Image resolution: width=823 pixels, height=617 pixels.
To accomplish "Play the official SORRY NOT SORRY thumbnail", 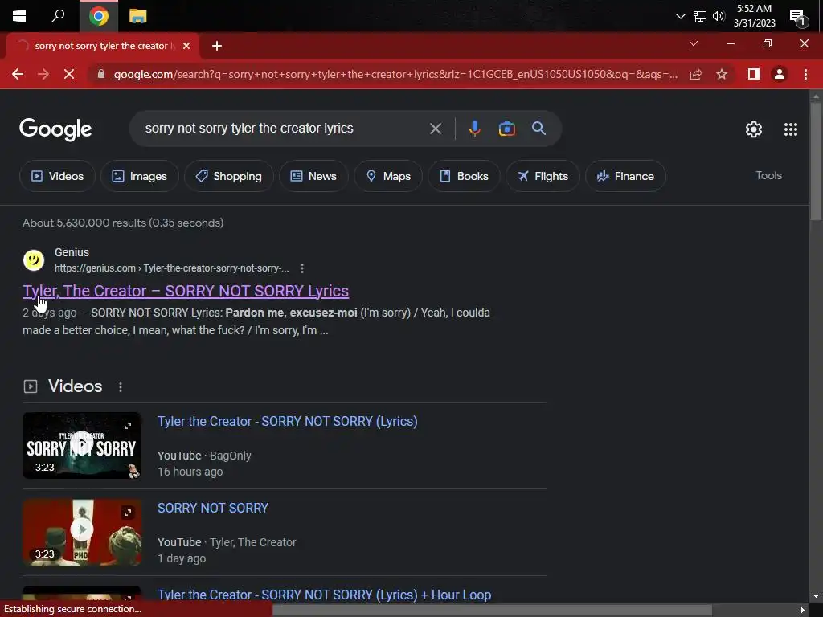I will click(x=82, y=532).
